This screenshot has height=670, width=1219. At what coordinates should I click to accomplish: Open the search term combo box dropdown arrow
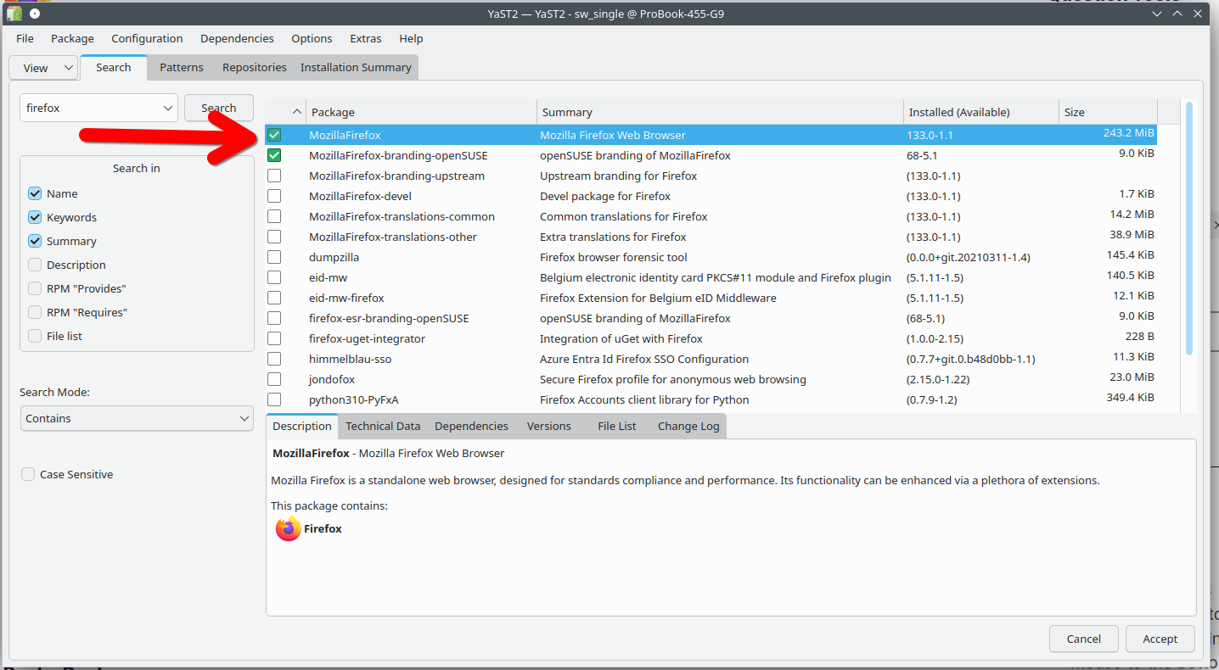(x=167, y=108)
